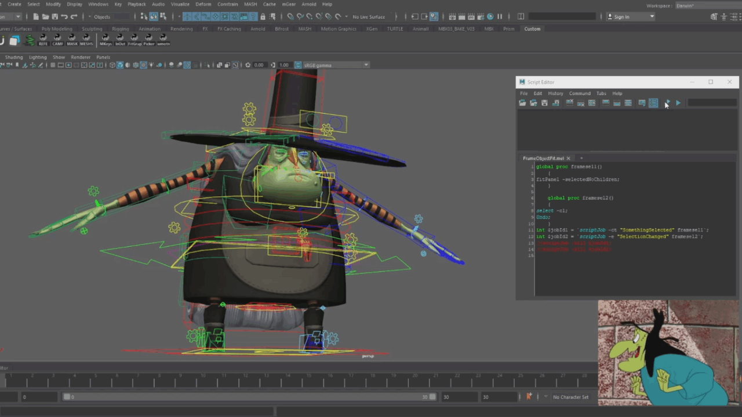
Task: Click the Save Scene icon in main toolbar
Action: pyautogui.click(x=54, y=17)
